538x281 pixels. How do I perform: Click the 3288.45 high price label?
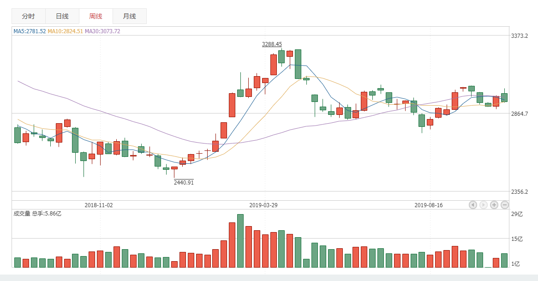click(x=272, y=44)
